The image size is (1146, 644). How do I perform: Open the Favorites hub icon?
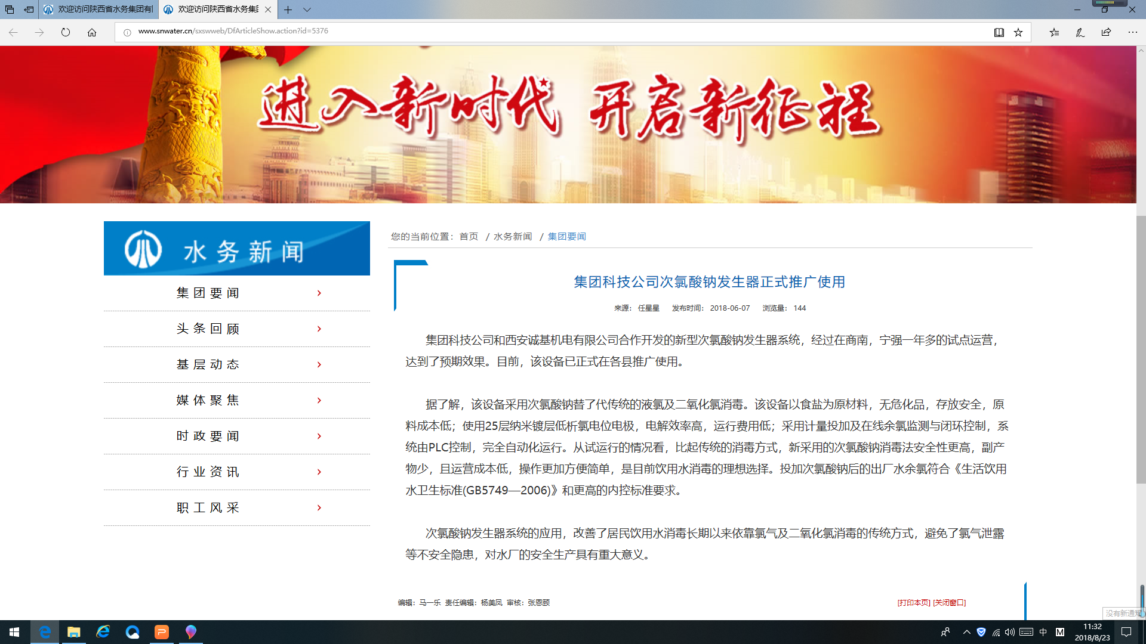coord(1054,32)
